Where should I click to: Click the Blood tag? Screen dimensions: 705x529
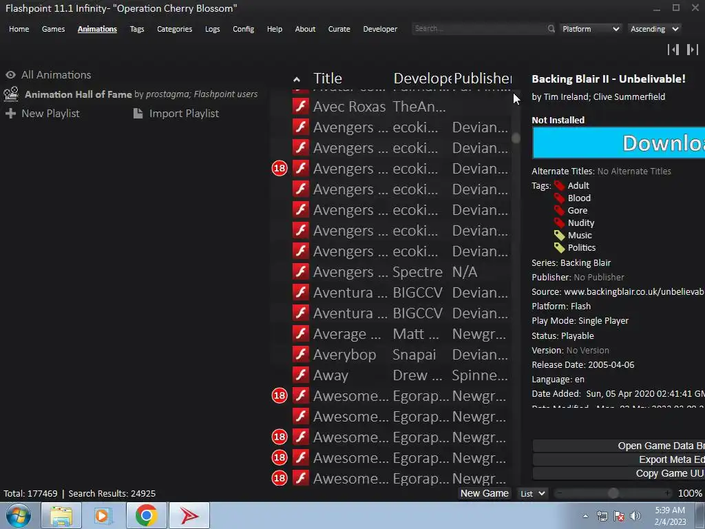(579, 198)
